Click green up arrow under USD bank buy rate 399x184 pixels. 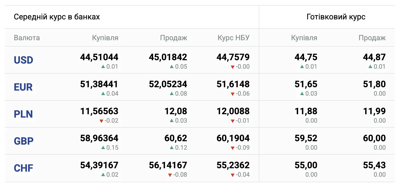(103, 67)
